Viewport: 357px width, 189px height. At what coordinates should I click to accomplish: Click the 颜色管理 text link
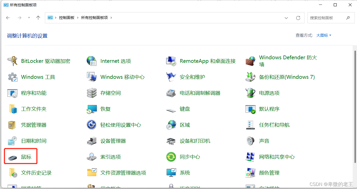click(269, 173)
